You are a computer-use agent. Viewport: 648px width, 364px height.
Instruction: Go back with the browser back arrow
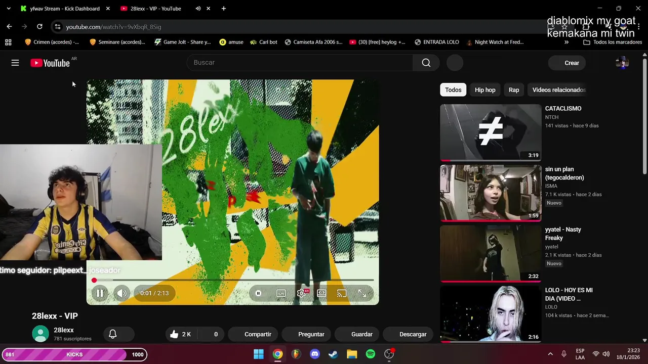9,27
